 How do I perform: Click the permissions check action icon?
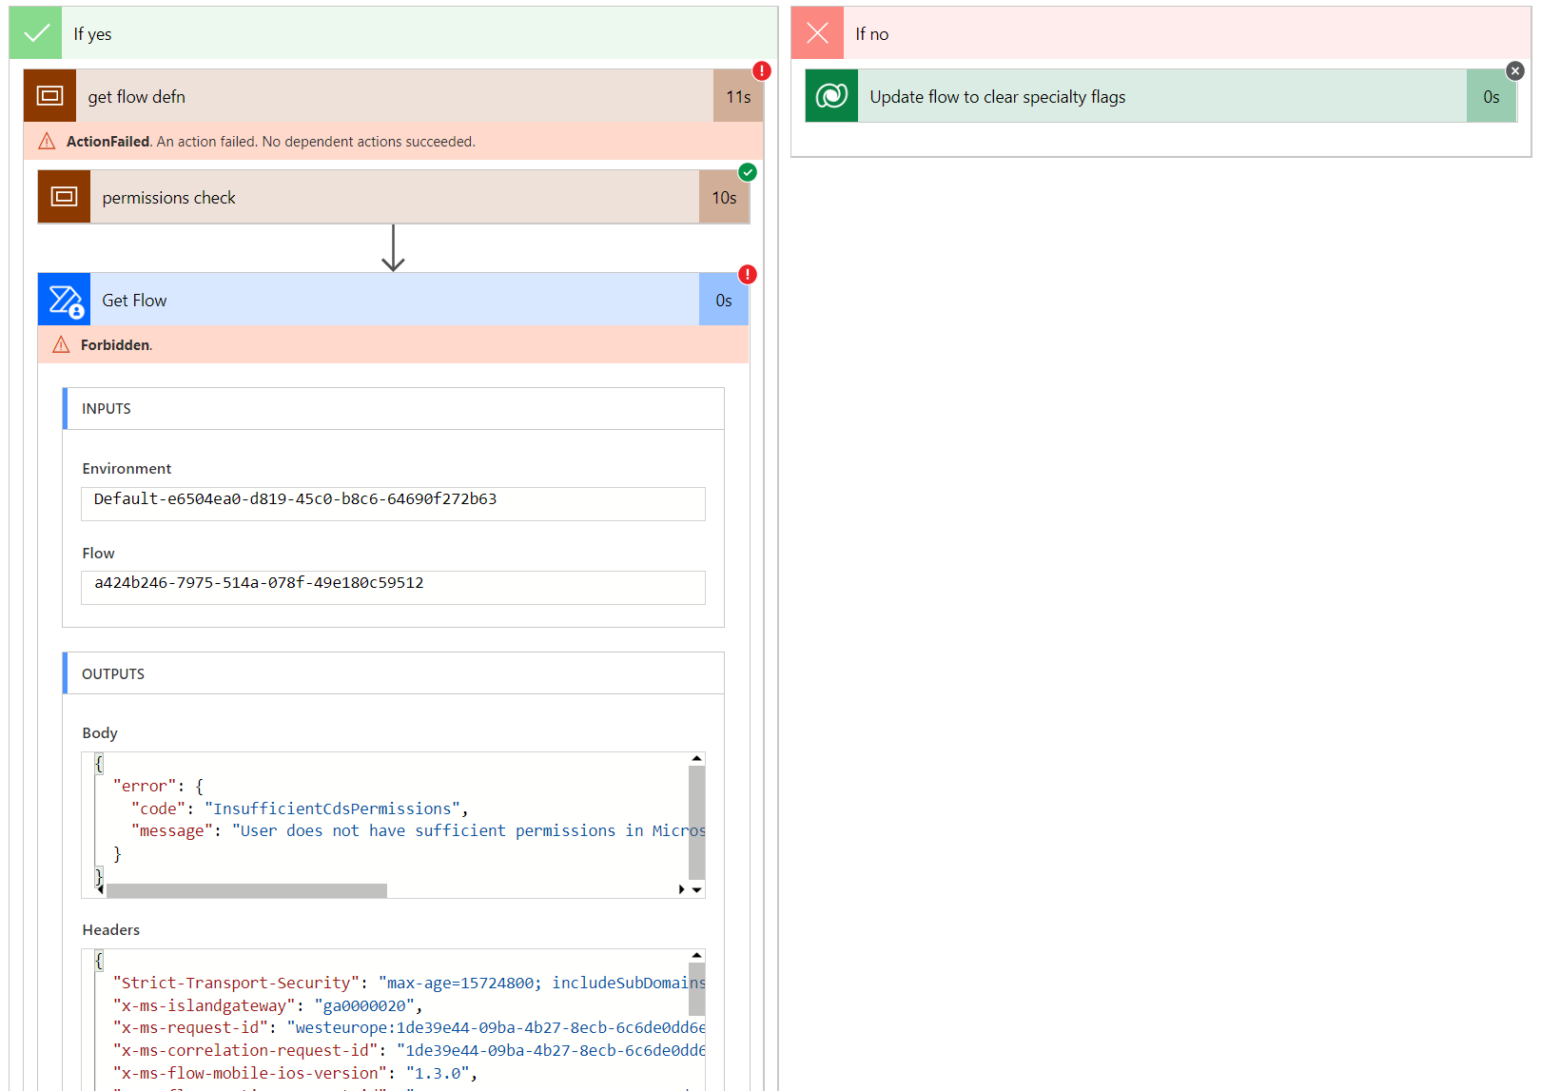click(64, 197)
